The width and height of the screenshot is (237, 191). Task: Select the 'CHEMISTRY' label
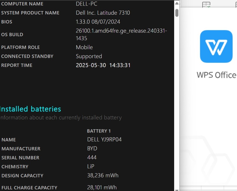click(15, 167)
